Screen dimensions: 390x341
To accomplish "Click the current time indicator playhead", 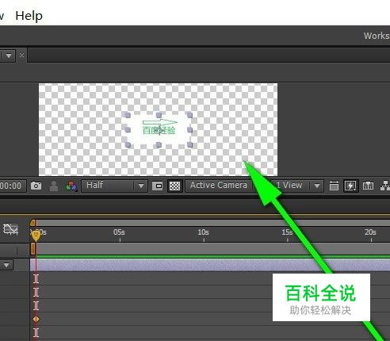I will [36, 236].
